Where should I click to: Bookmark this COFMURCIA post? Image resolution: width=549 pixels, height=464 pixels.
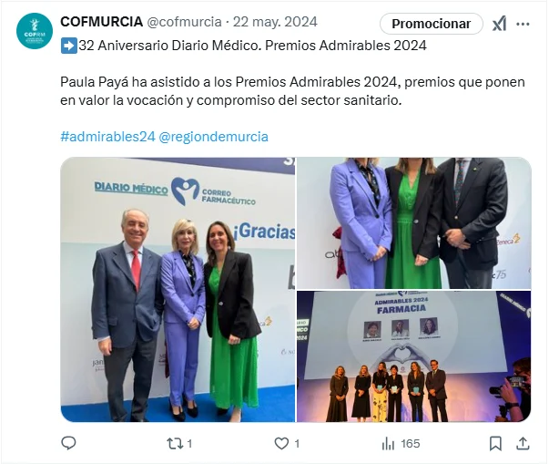(x=495, y=444)
